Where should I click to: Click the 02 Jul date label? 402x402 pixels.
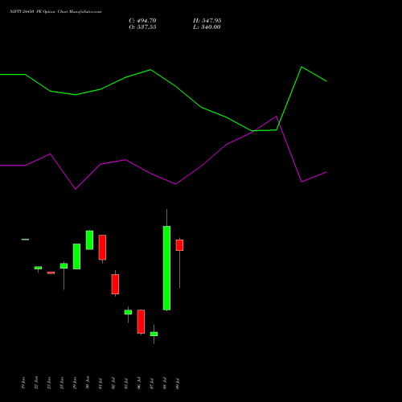(113, 384)
